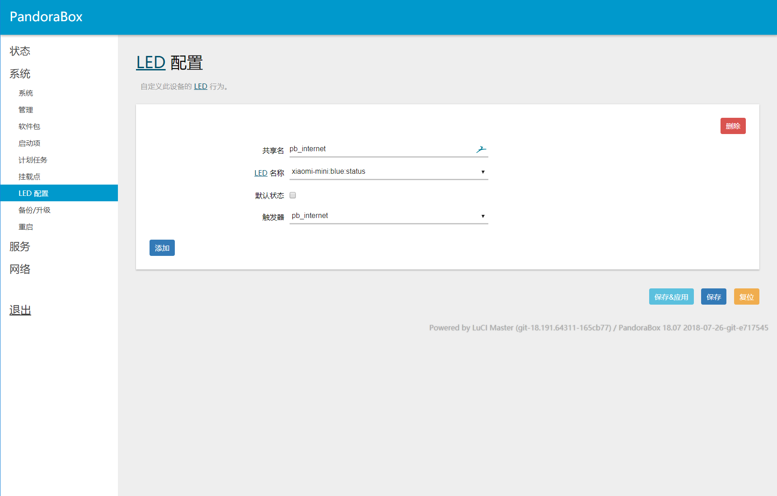This screenshot has height=496, width=777.
Task: Focus the 共享名 text field
Action: tap(379, 149)
